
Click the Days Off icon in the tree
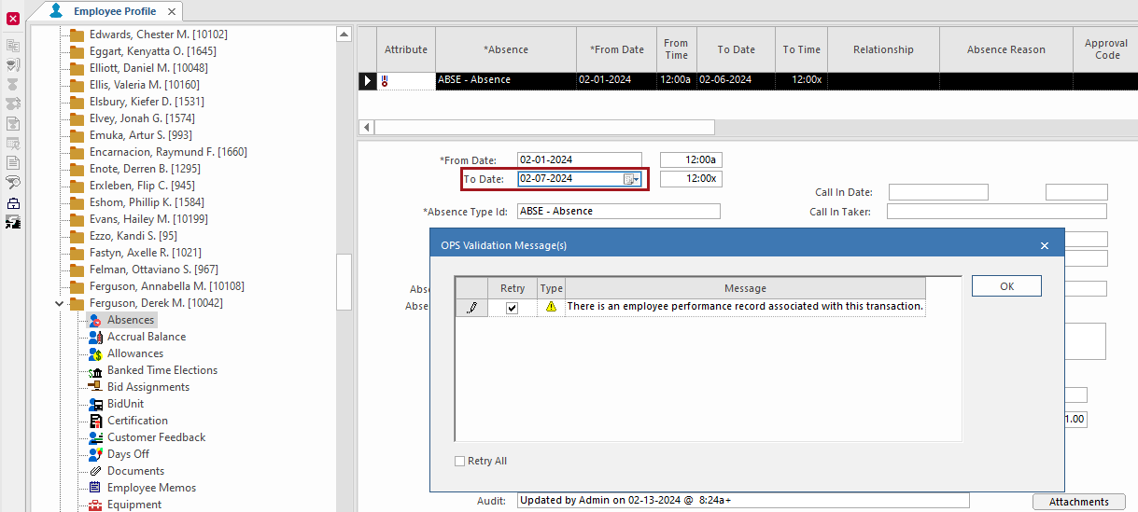click(95, 454)
